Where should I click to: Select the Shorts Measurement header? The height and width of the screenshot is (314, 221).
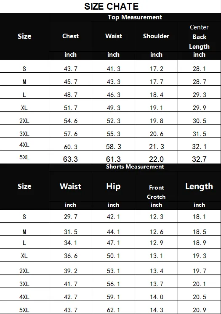[135, 166]
